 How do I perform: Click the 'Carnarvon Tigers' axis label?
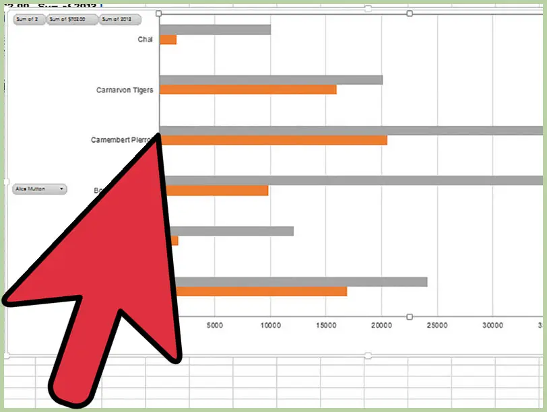[125, 90]
